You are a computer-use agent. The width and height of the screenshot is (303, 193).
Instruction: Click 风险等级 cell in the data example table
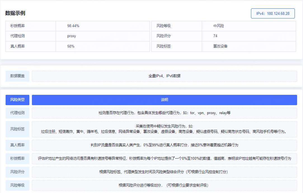pyautogui.click(x=177, y=26)
